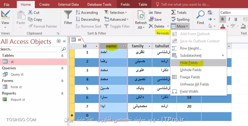This screenshot has width=248, height=126.
Task: Click the Row Height menu entry
Action: coord(198,48)
